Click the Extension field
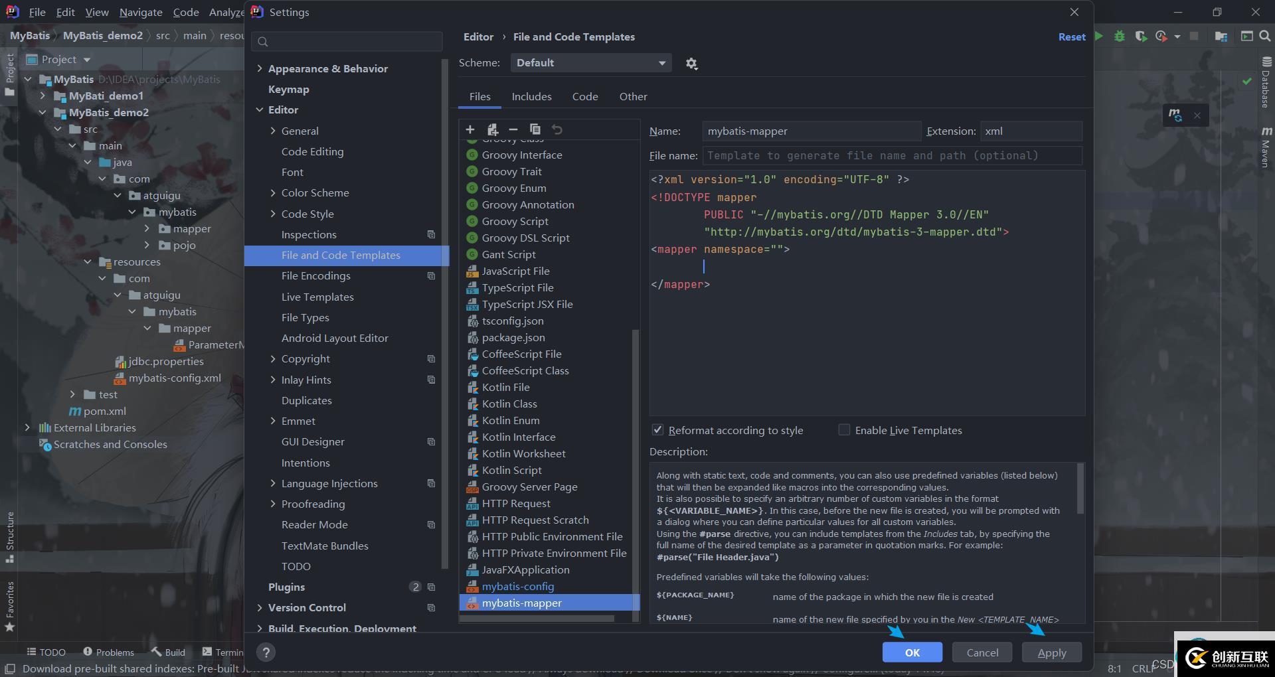Image resolution: width=1275 pixels, height=677 pixels. (1031, 131)
